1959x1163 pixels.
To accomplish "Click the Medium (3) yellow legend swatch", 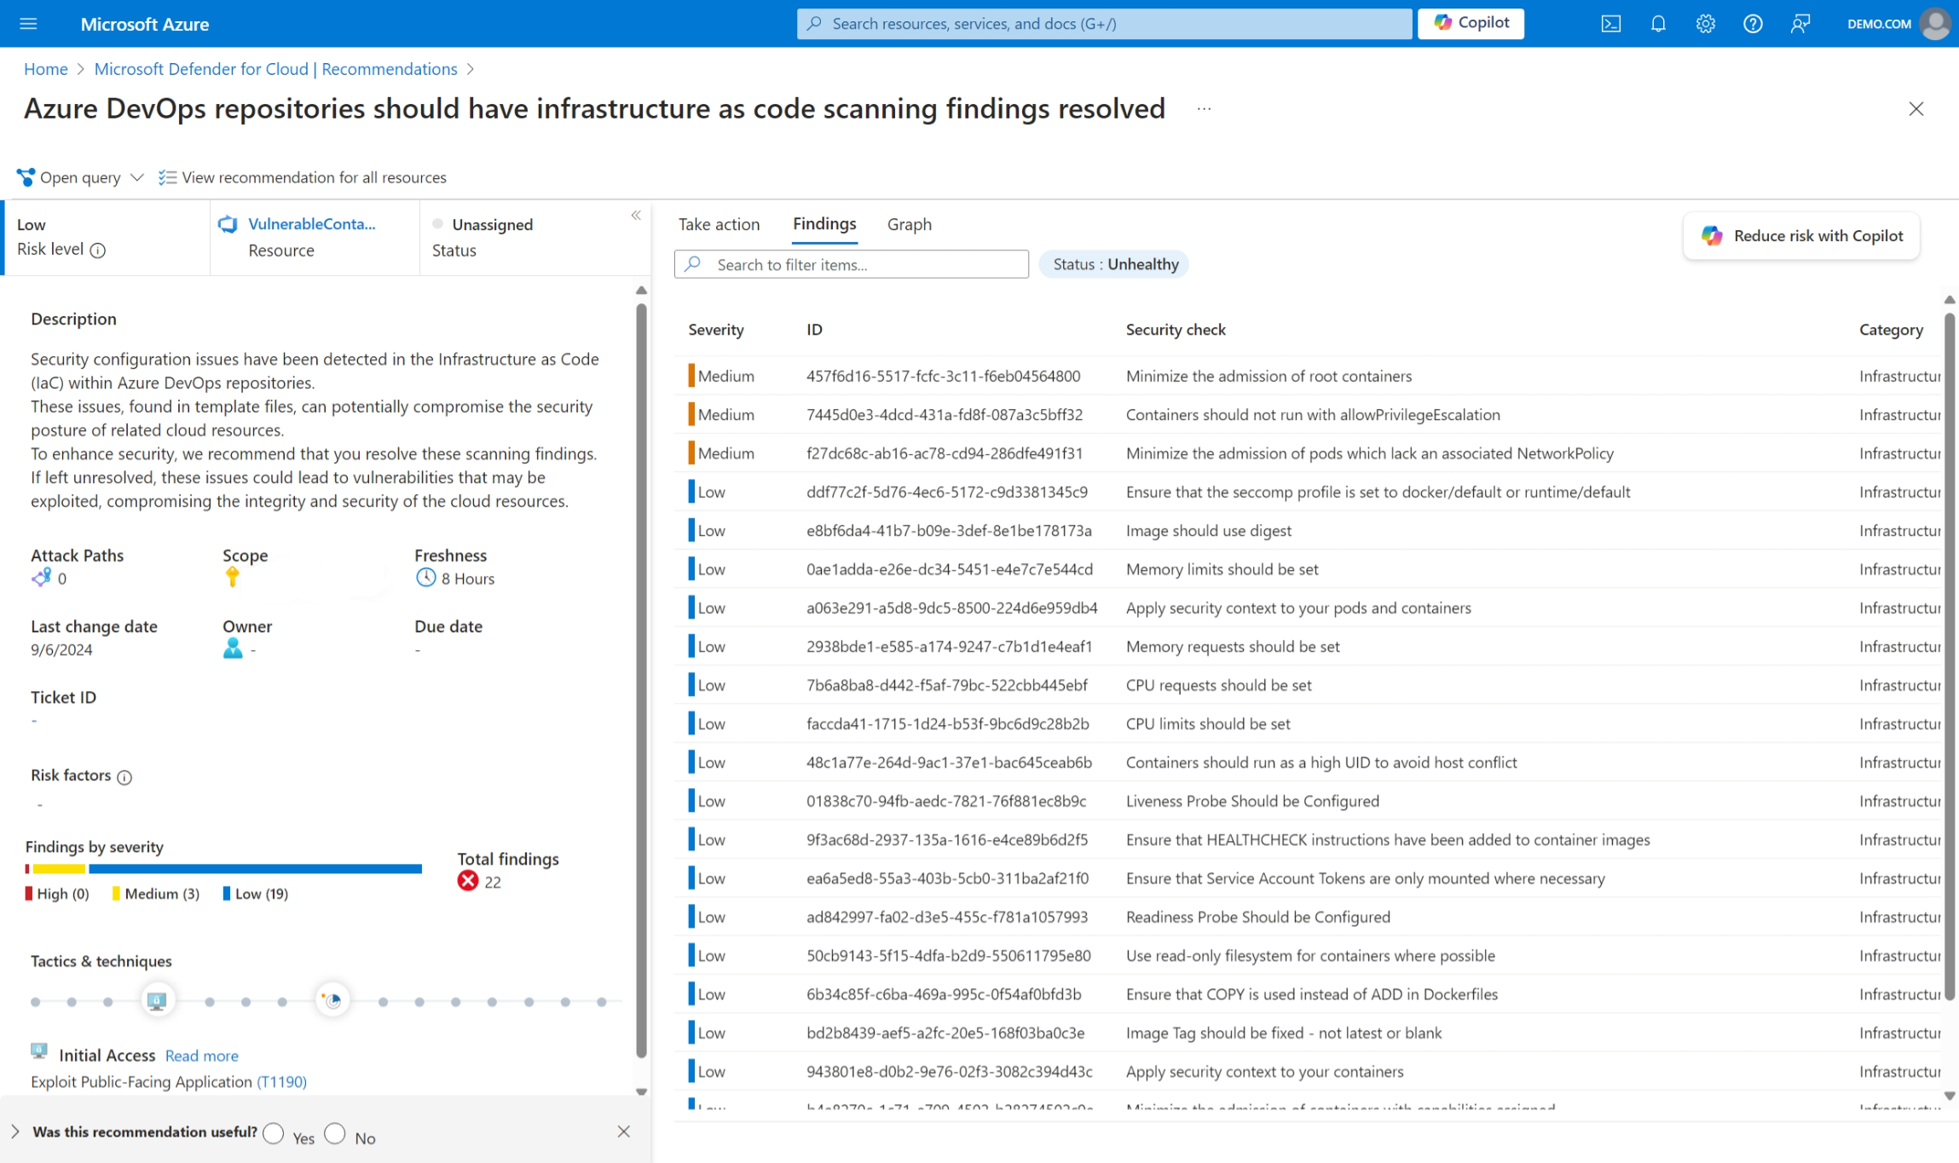I will tap(116, 894).
